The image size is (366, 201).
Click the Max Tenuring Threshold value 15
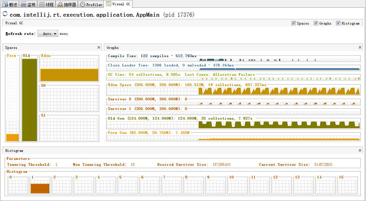point(132,165)
